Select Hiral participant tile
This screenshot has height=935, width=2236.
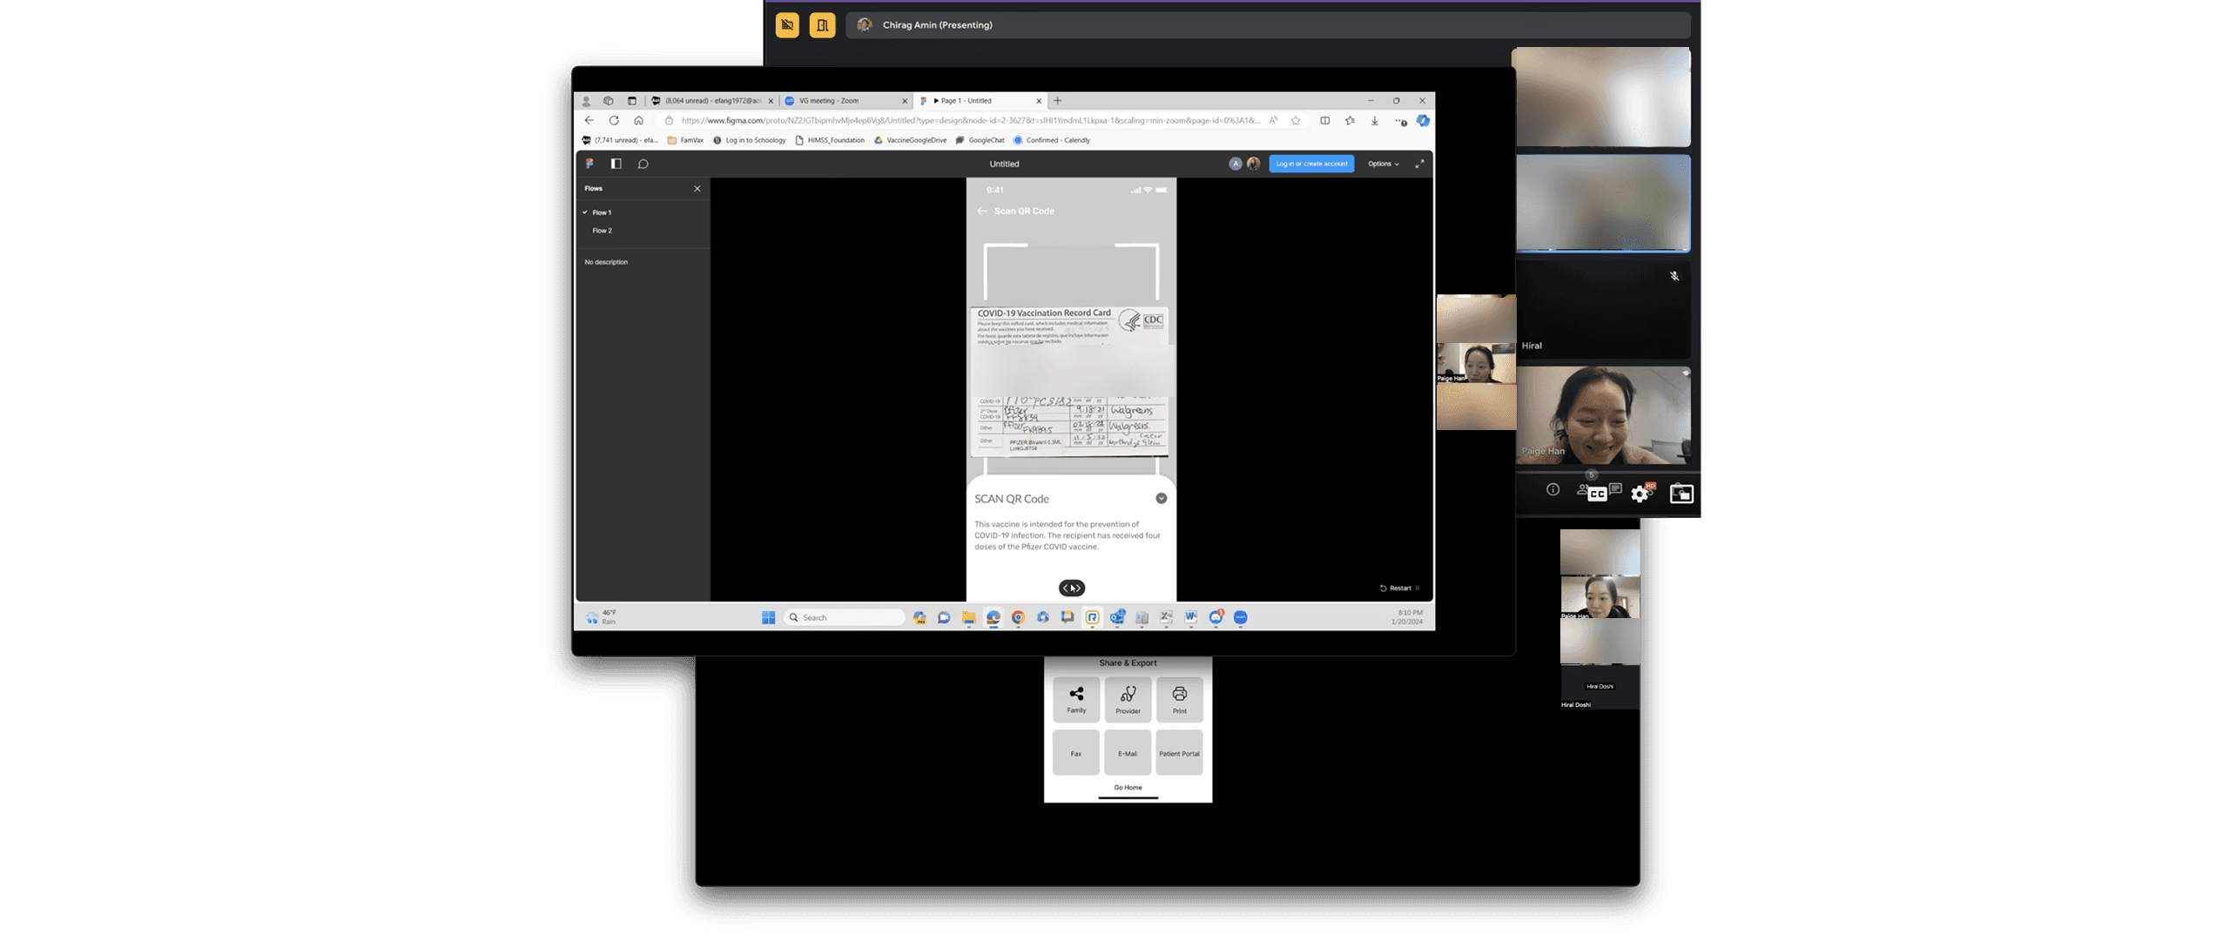coord(1603,310)
